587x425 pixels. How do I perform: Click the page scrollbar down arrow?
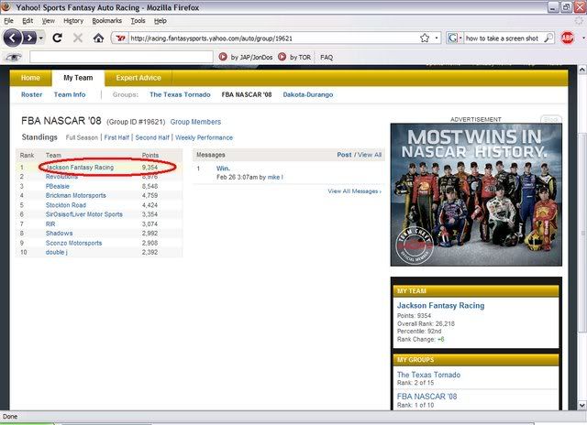tap(581, 405)
